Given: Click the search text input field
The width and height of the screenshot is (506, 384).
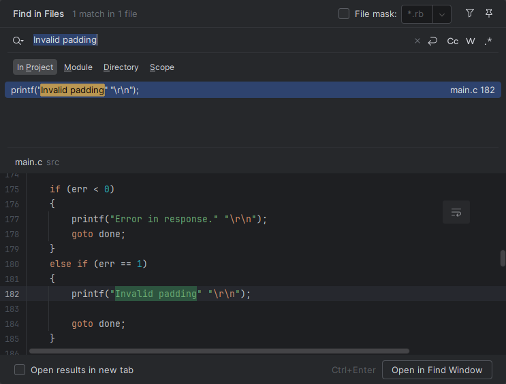Looking at the screenshot, I should coord(218,40).
